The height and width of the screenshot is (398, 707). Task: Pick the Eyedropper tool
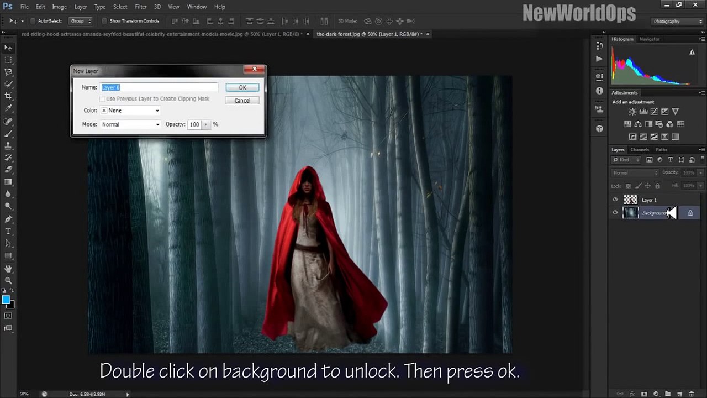[8, 108]
